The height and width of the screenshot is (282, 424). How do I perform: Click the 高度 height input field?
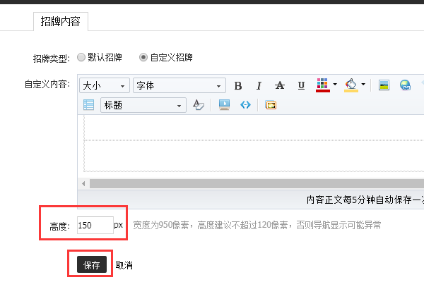pyautogui.click(x=95, y=225)
